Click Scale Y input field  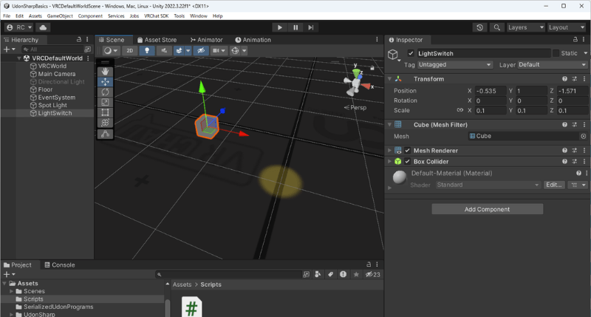coord(531,110)
